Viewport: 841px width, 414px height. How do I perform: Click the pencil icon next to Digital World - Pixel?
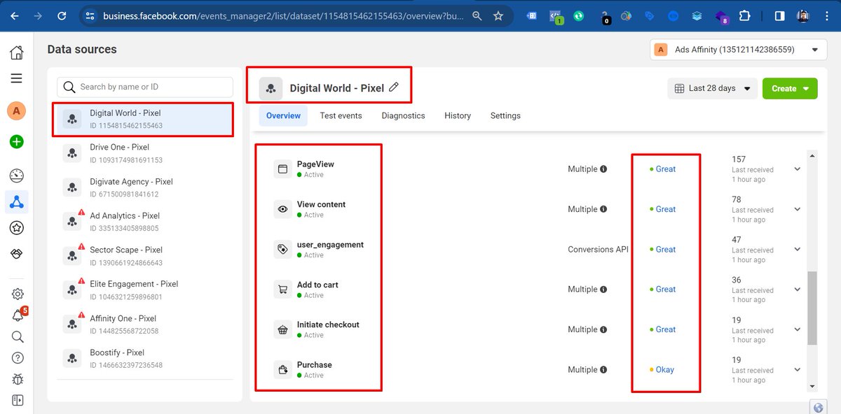point(393,88)
